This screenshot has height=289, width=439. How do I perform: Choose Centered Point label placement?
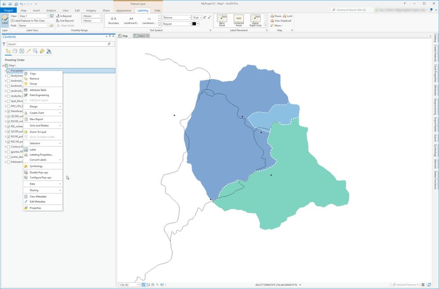pos(239,21)
